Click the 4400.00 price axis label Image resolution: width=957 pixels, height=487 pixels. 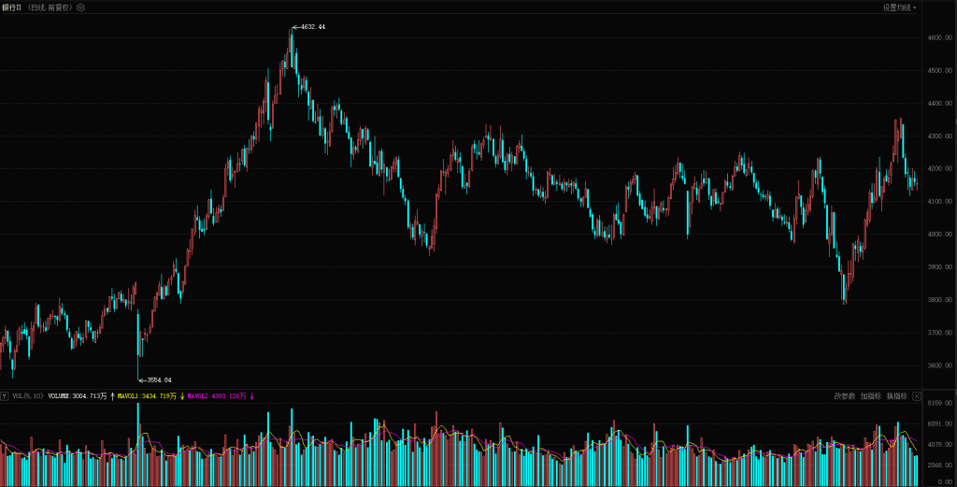(940, 104)
